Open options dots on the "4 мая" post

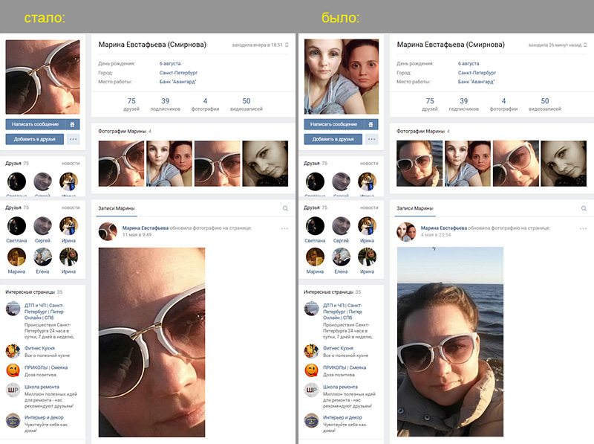[583, 228]
